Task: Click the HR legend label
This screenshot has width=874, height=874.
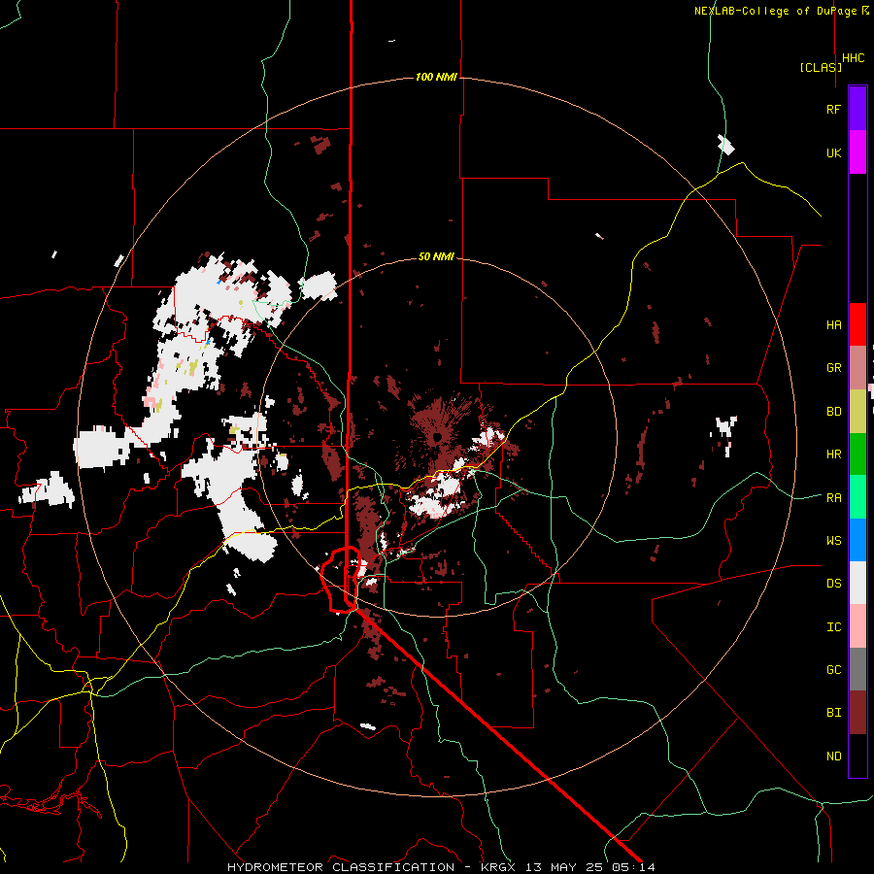Action: [x=833, y=454]
